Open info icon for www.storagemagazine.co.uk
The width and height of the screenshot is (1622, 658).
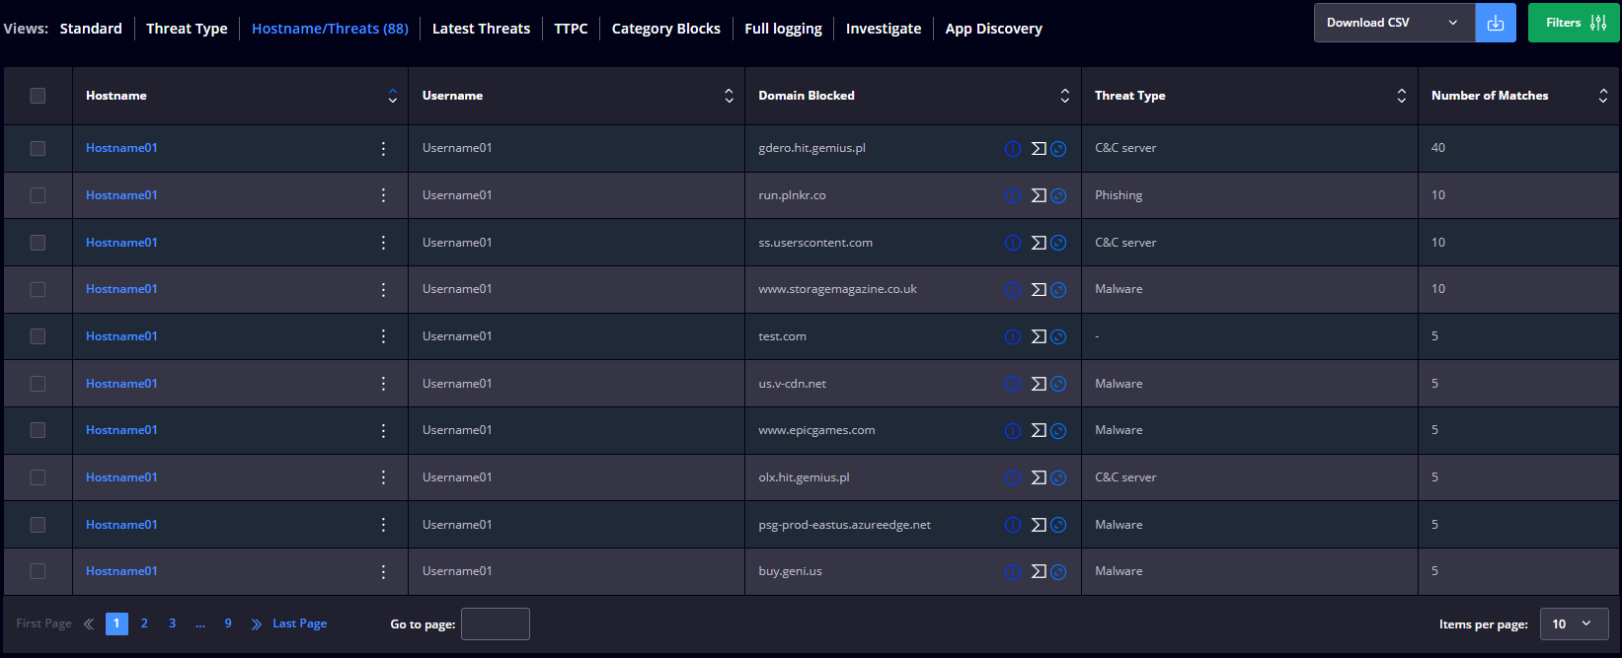pos(1012,290)
